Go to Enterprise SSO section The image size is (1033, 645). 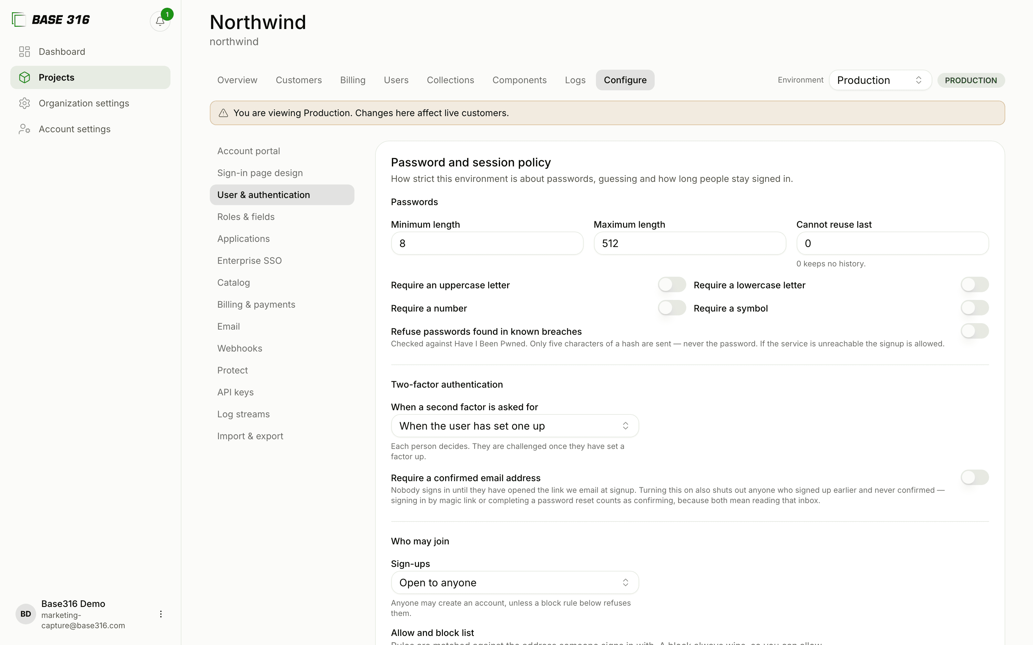(282, 261)
